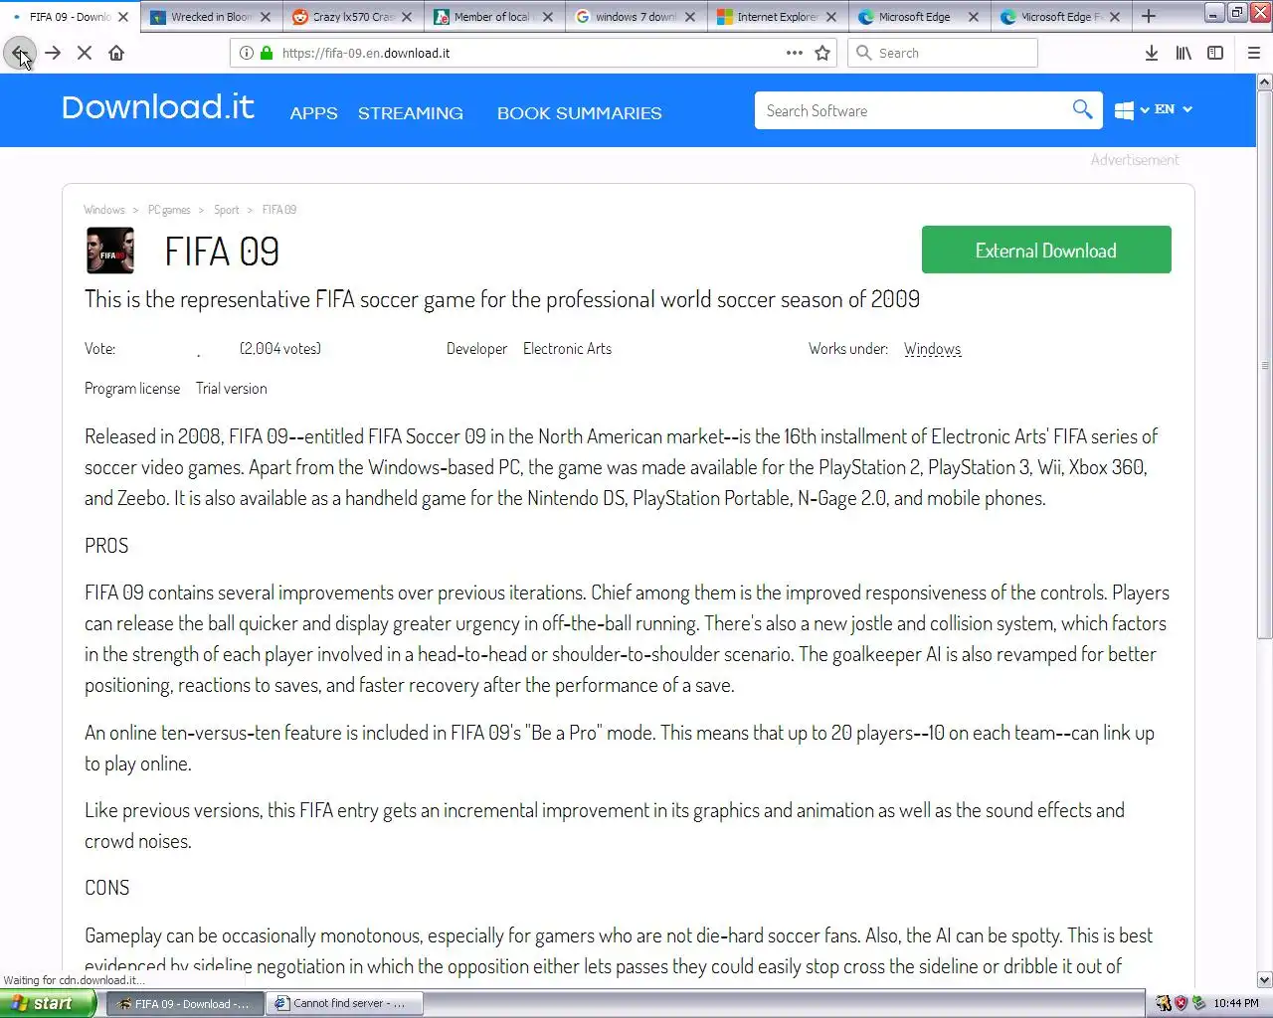Click the Windows platform logo in header
1273x1018 pixels.
(1124, 110)
